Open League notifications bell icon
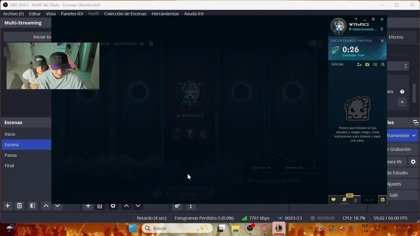Image resolution: width=420 pixels, height=236 pixels. (x=382, y=29)
